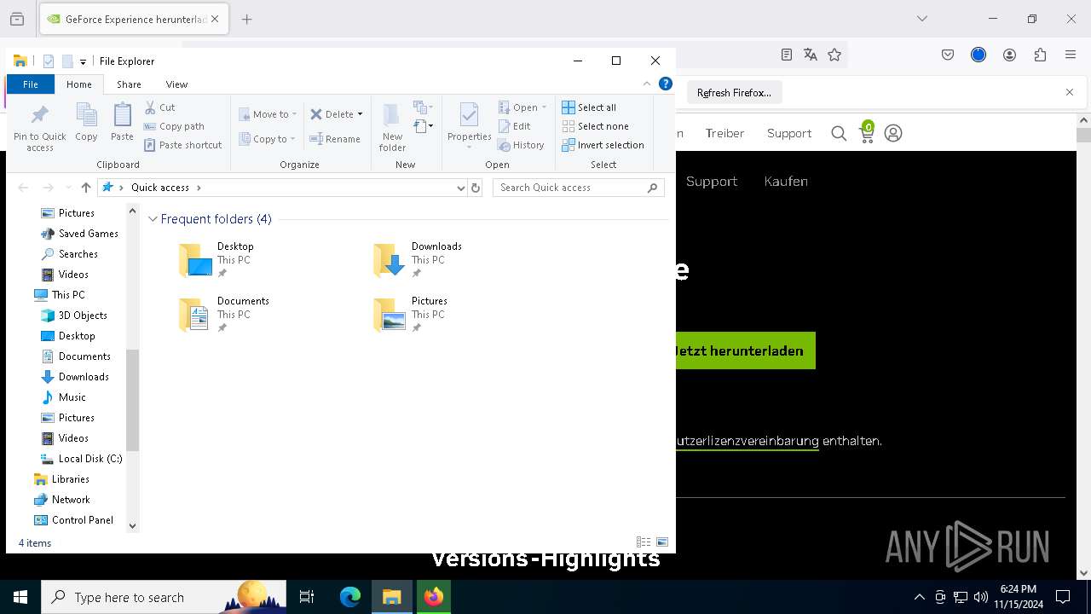Open 3D Objects in navigation pane
The height and width of the screenshot is (614, 1091).
click(x=74, y=316)
